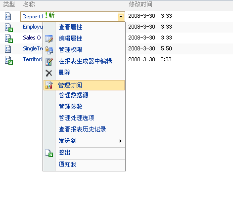This screenshot has width=233, height=201.
Task: Click the check out document icon
Action: point(49,153)
